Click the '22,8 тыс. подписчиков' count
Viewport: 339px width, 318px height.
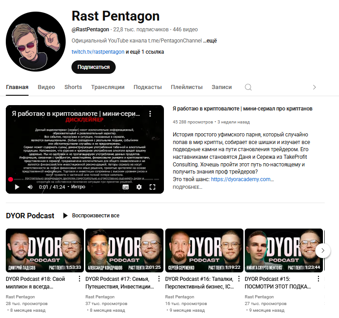[x=141, y=30]
